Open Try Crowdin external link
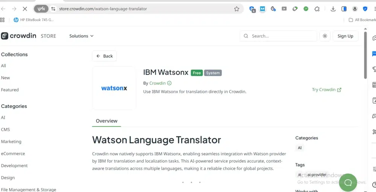The image size is (376, 192). click(327, 90)
